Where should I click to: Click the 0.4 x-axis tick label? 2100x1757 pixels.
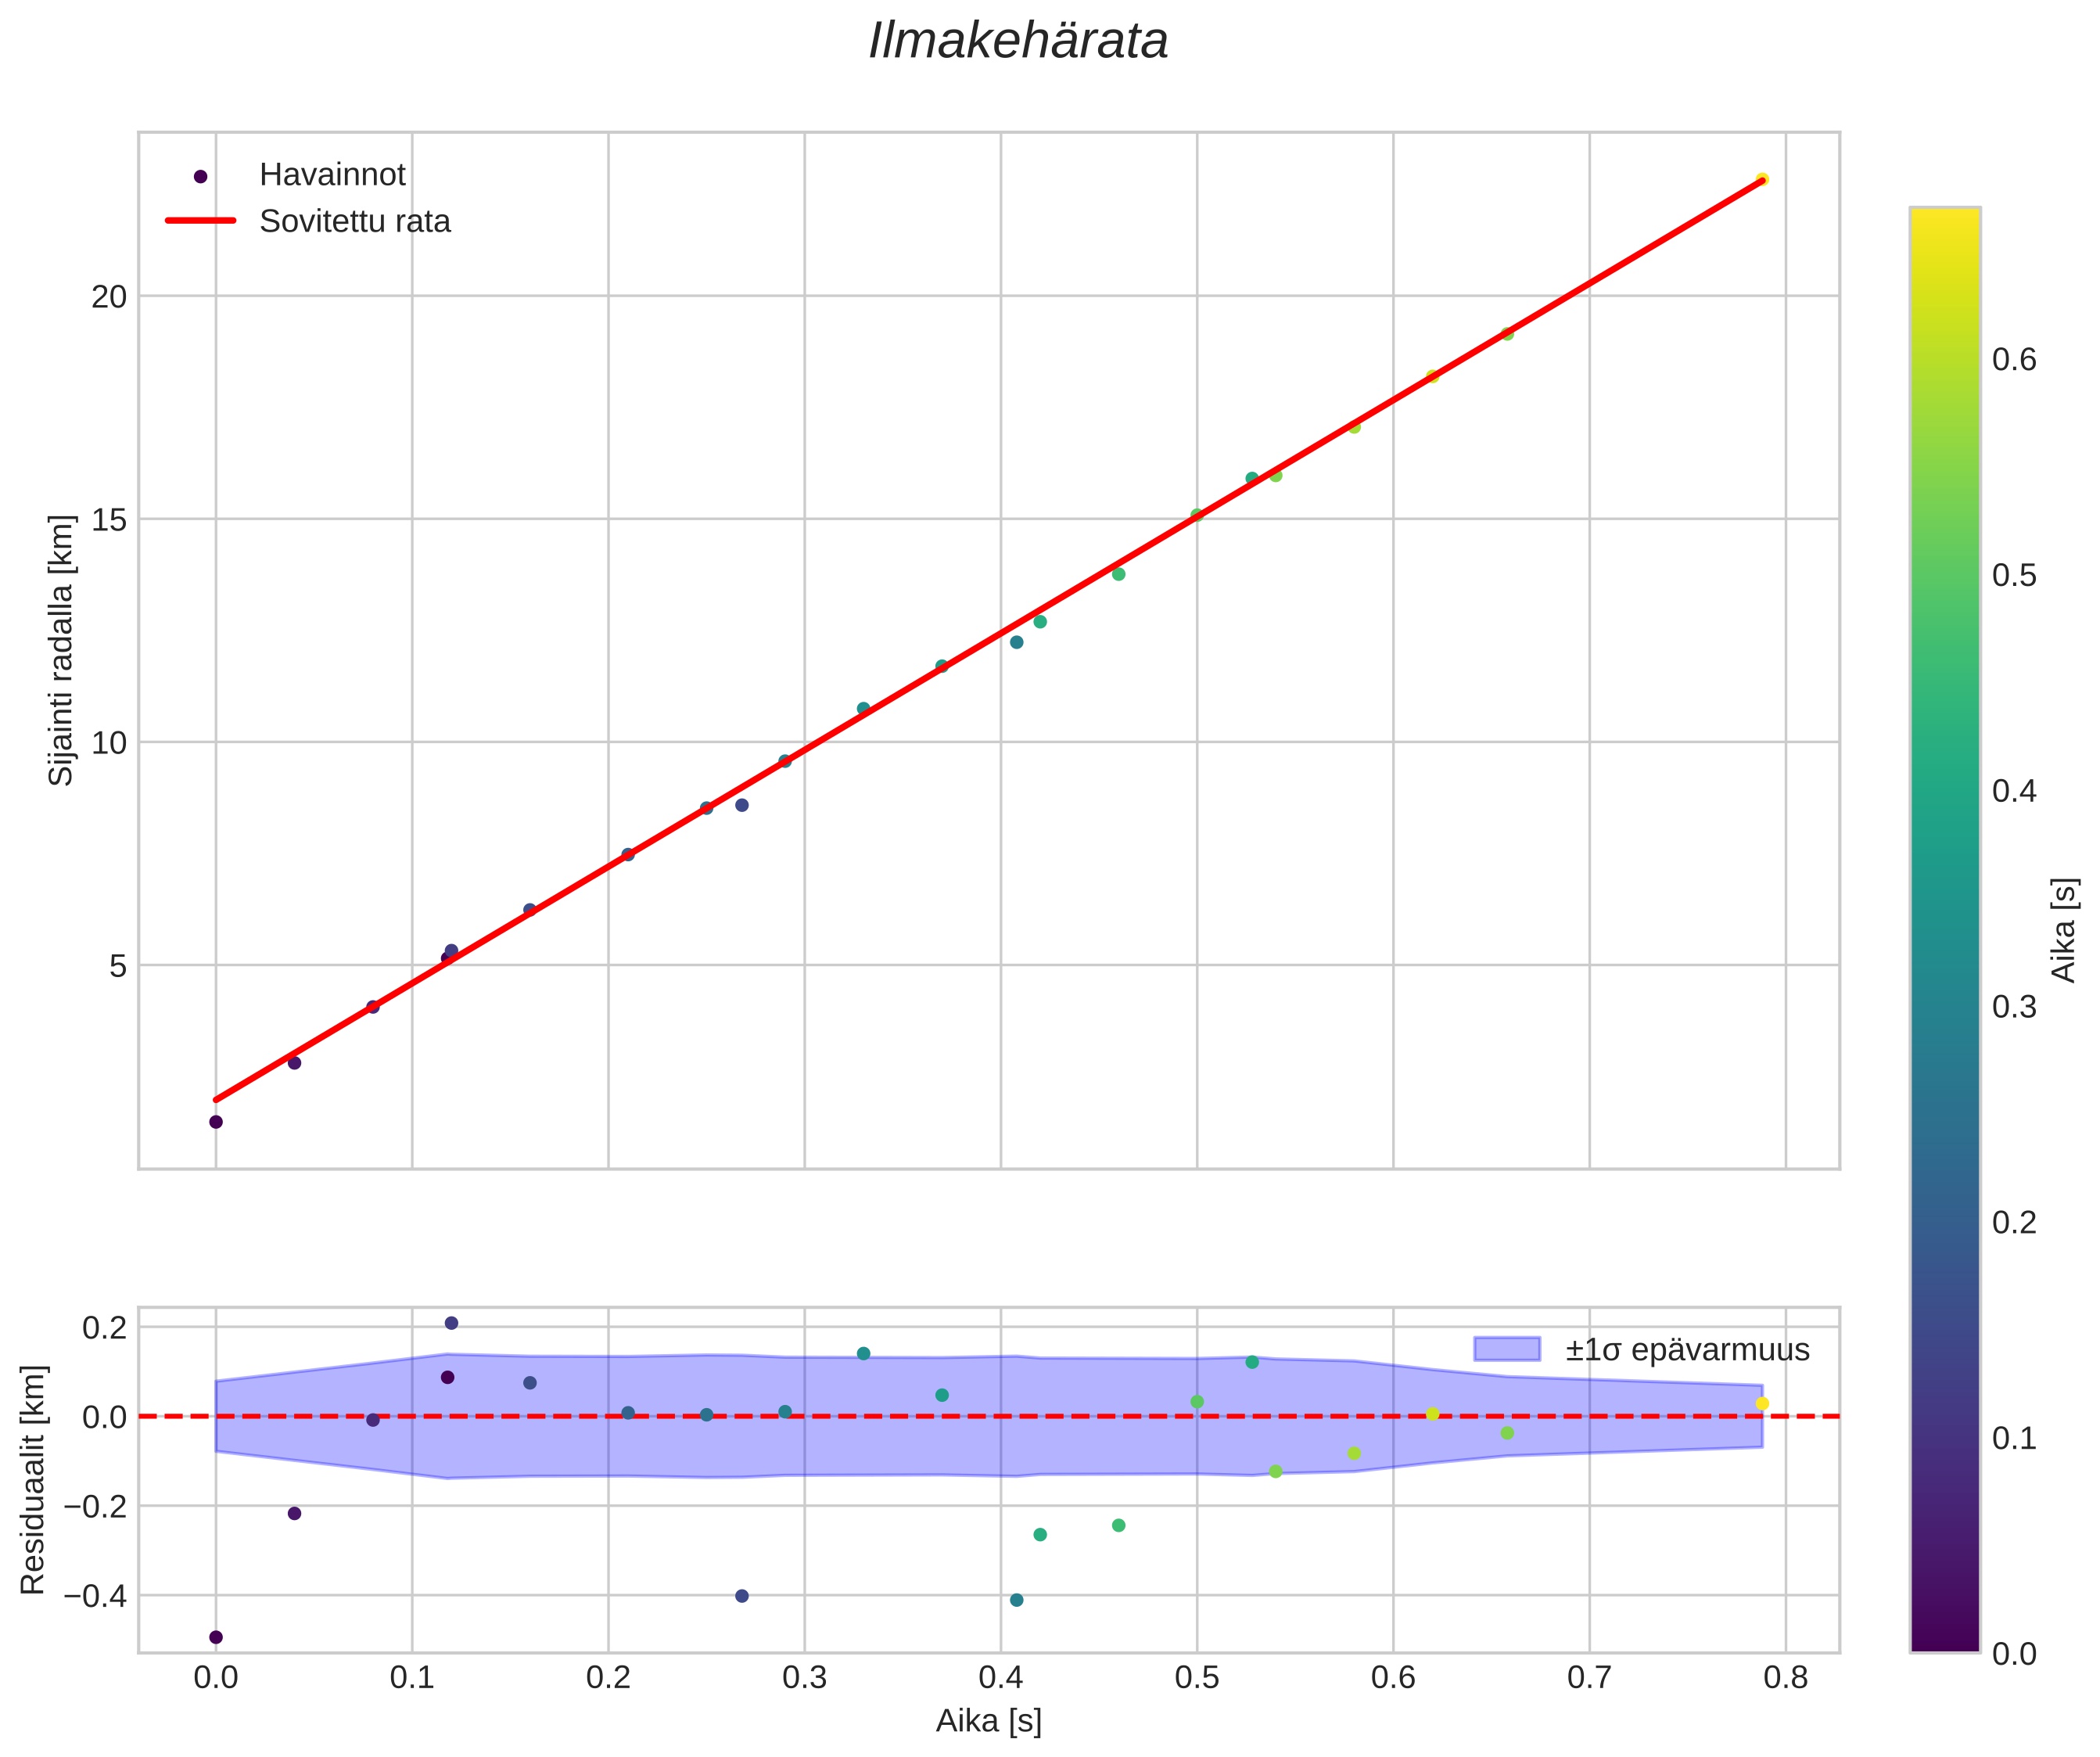1000,1677
